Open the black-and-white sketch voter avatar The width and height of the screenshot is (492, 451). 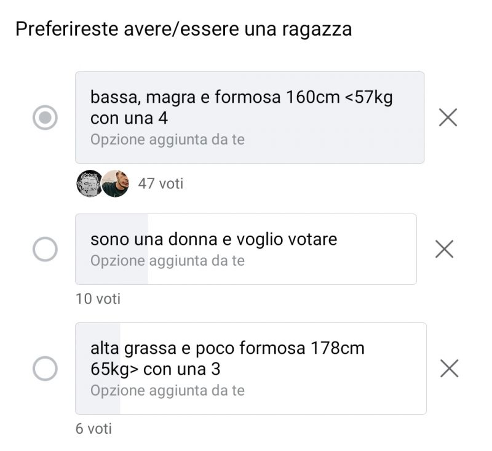pos(89,183)
